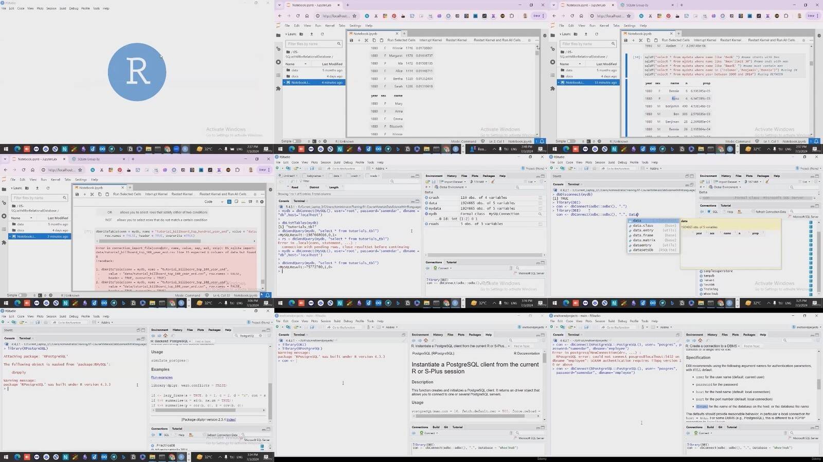Follow the Index link below the dplyr help

click(x=231, y=420)
